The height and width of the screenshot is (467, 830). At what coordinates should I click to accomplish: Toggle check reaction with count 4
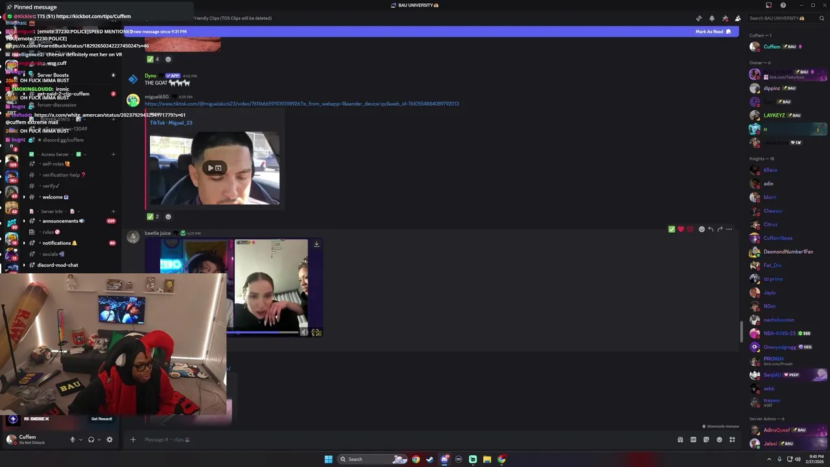tap(153, 59)
